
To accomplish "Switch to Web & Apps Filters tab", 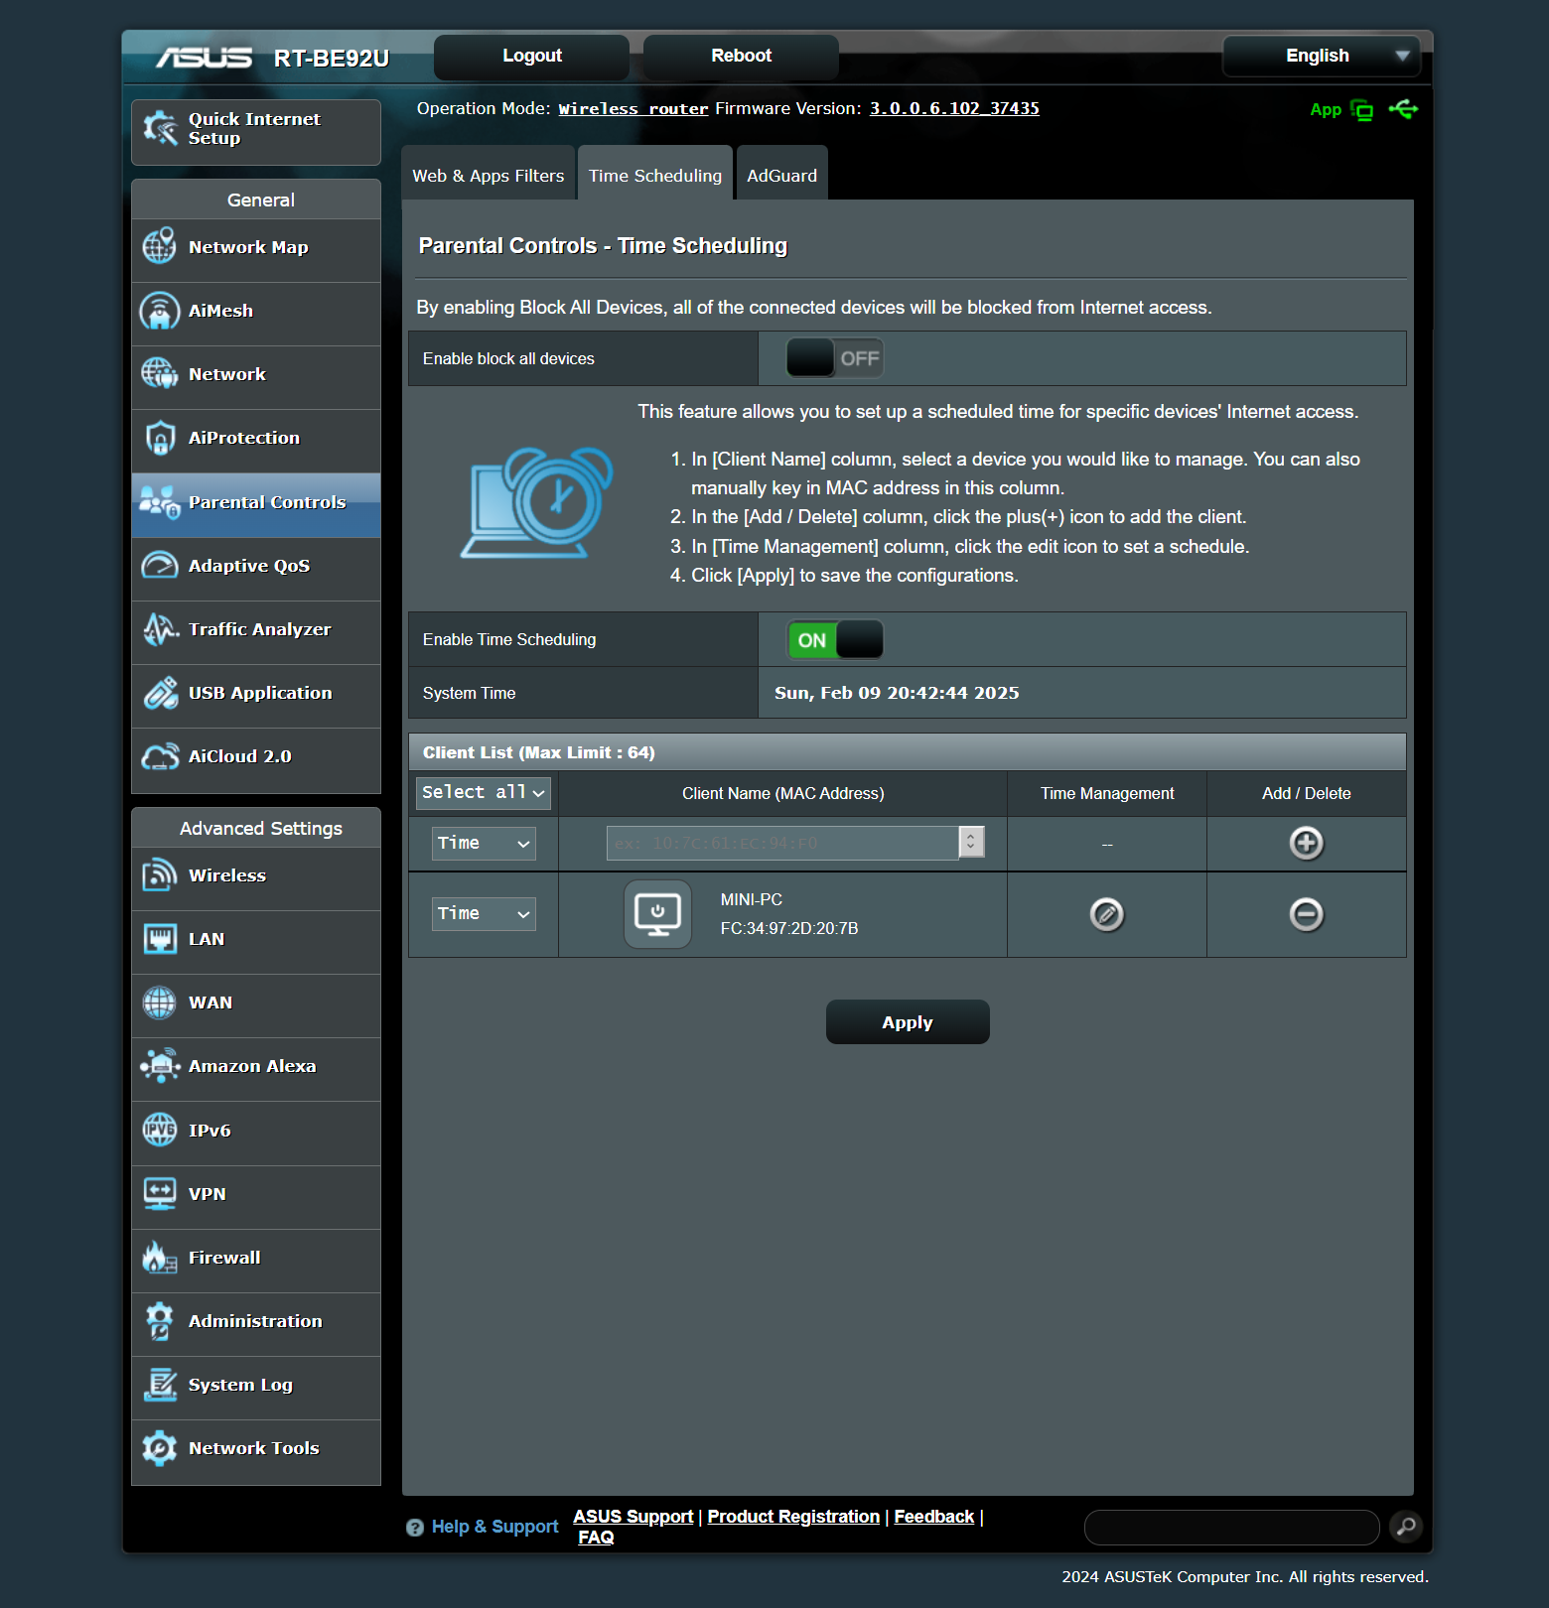I will pos(489,176).
